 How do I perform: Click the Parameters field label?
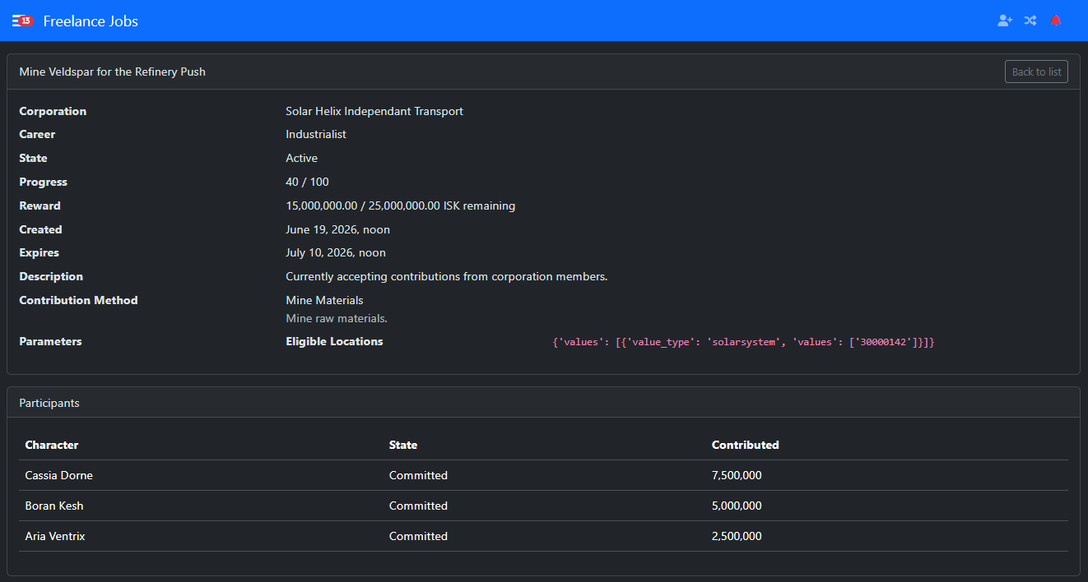pyautogui.click(x=50, y=341)
